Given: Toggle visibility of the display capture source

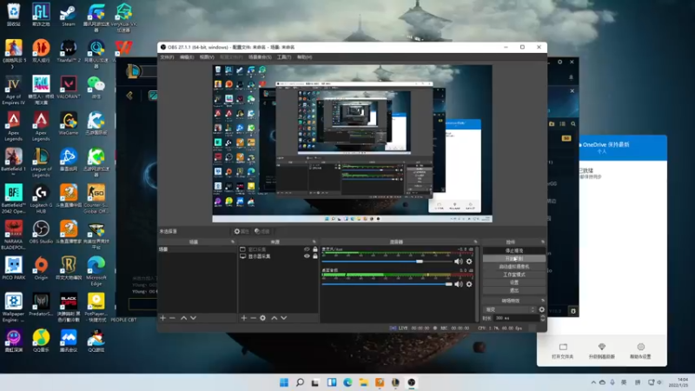Looking at the screenshot, I should coord(307,256).
